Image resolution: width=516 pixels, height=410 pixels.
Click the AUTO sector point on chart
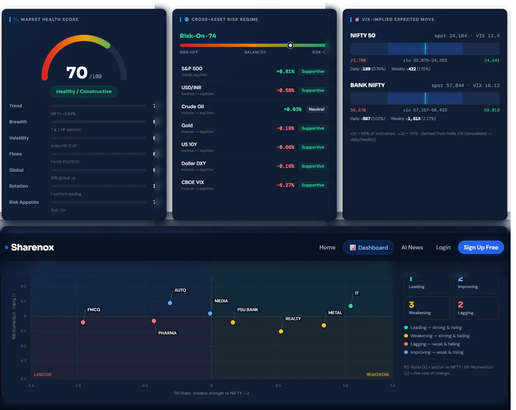coord(170,303)
